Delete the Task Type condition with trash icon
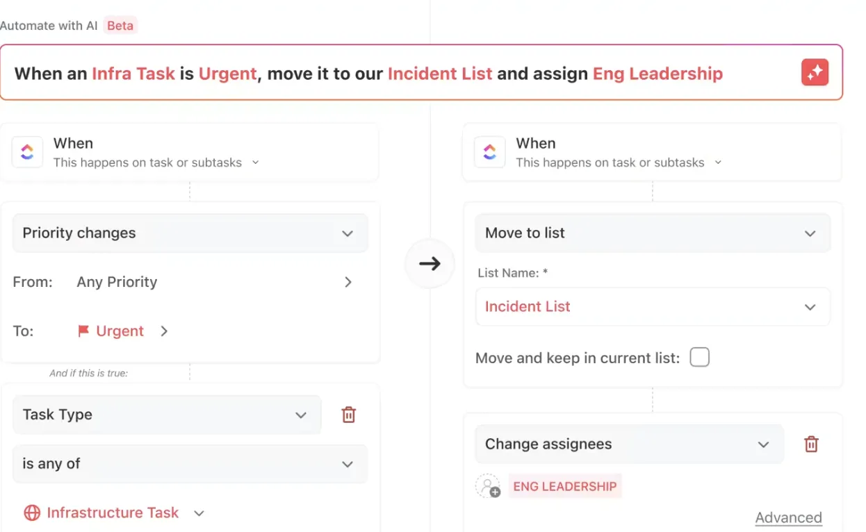The width and height of the screenshot is (866, 532). tap(349, 415)
